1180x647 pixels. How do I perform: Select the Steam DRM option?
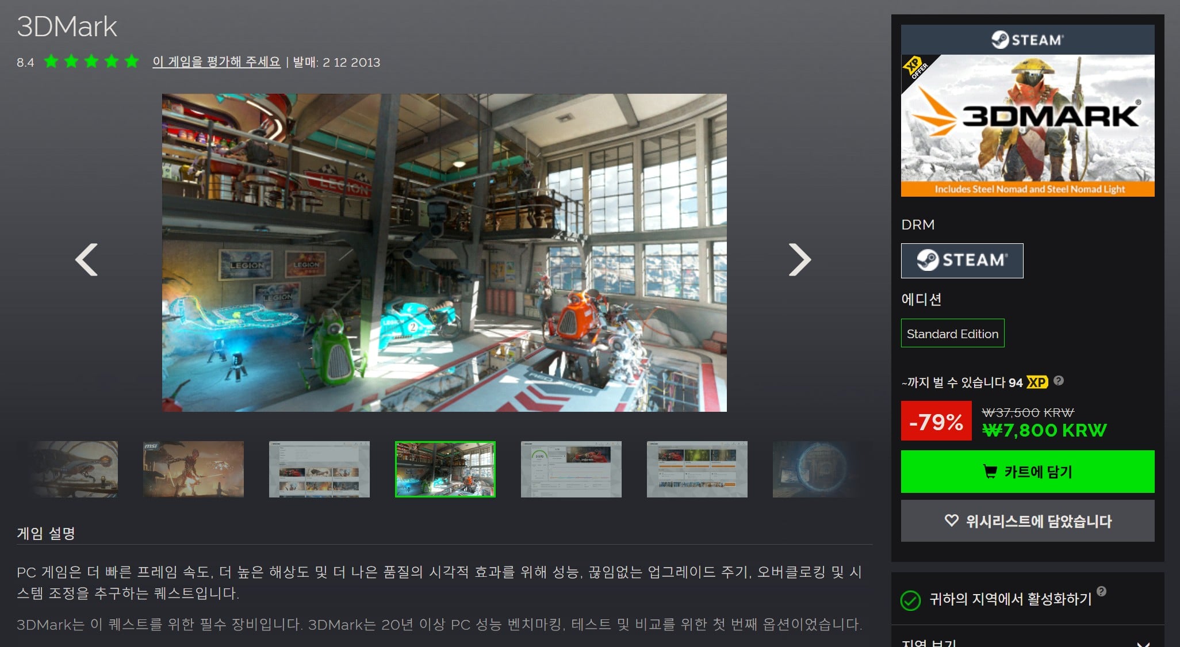pos(962,261)
